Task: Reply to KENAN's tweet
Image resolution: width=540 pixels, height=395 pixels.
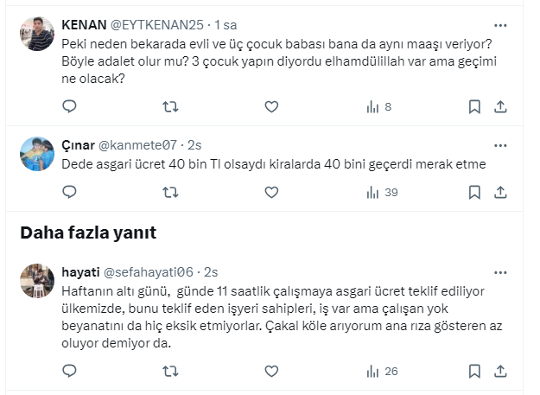Action: pyautogui.click(x=71, y=107)
